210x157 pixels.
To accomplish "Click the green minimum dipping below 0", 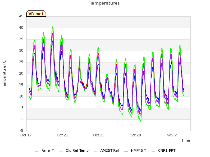I will 140,120.
